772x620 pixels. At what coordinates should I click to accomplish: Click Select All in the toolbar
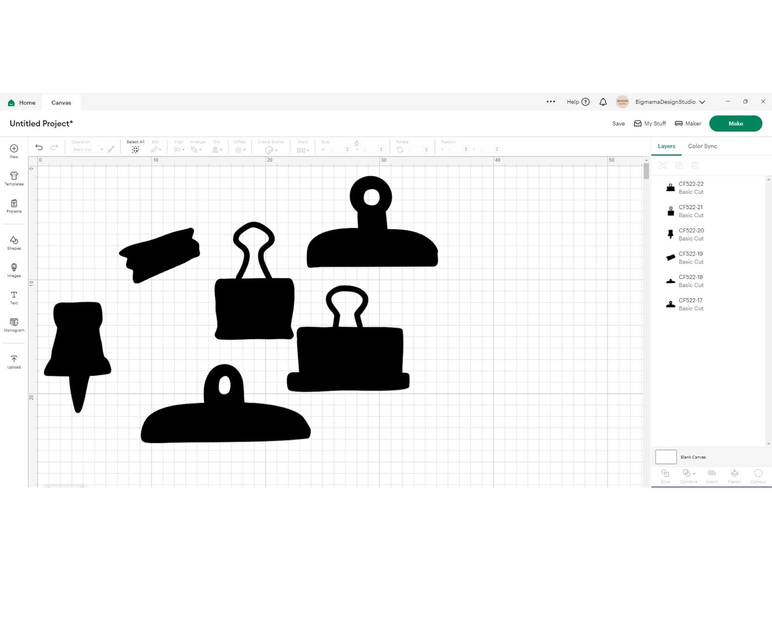click(x=135, y=146)
